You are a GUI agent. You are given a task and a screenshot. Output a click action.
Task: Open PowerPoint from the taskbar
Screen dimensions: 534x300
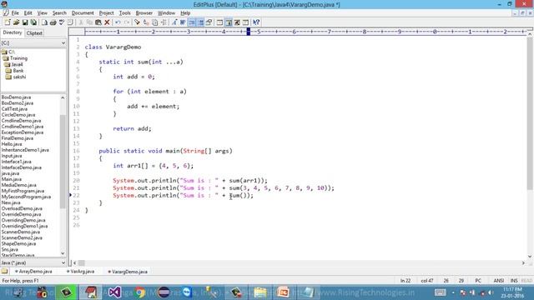click(x=283, y=292)
